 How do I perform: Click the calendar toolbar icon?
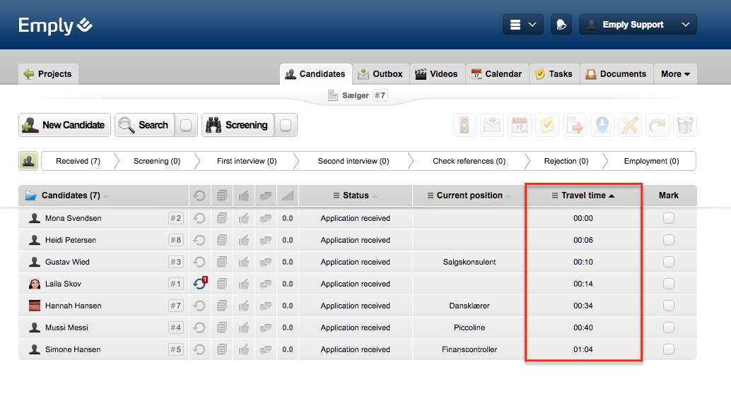pos(520,125)
